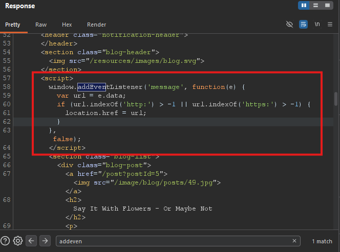Screen dimensions: 340x252
Task: Click '/resources/images/blog.svg' path text
Action: [x=143, y=61]
